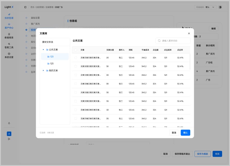
Task: Select the 公共文案 folder label
Action: (53, 50)
